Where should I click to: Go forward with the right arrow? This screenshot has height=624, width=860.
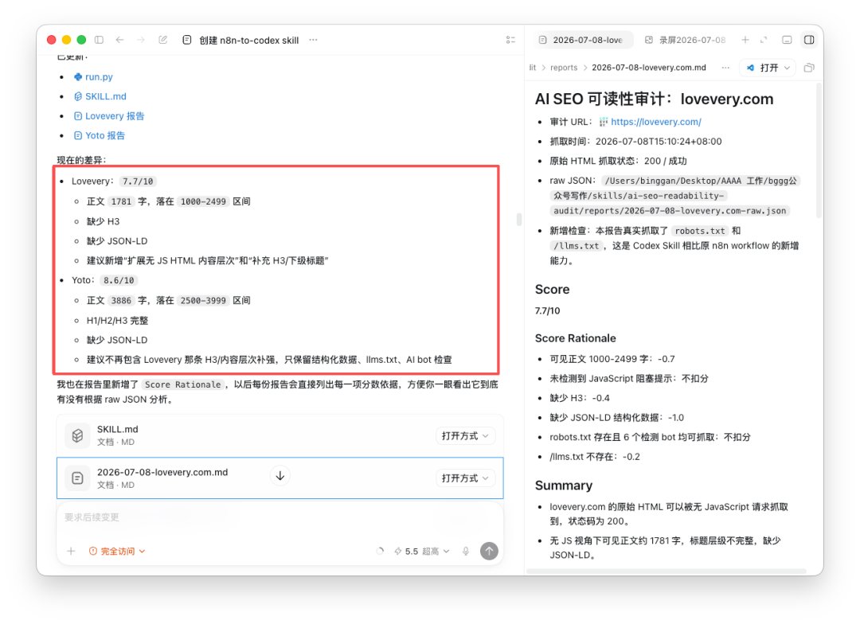[141, 40]
